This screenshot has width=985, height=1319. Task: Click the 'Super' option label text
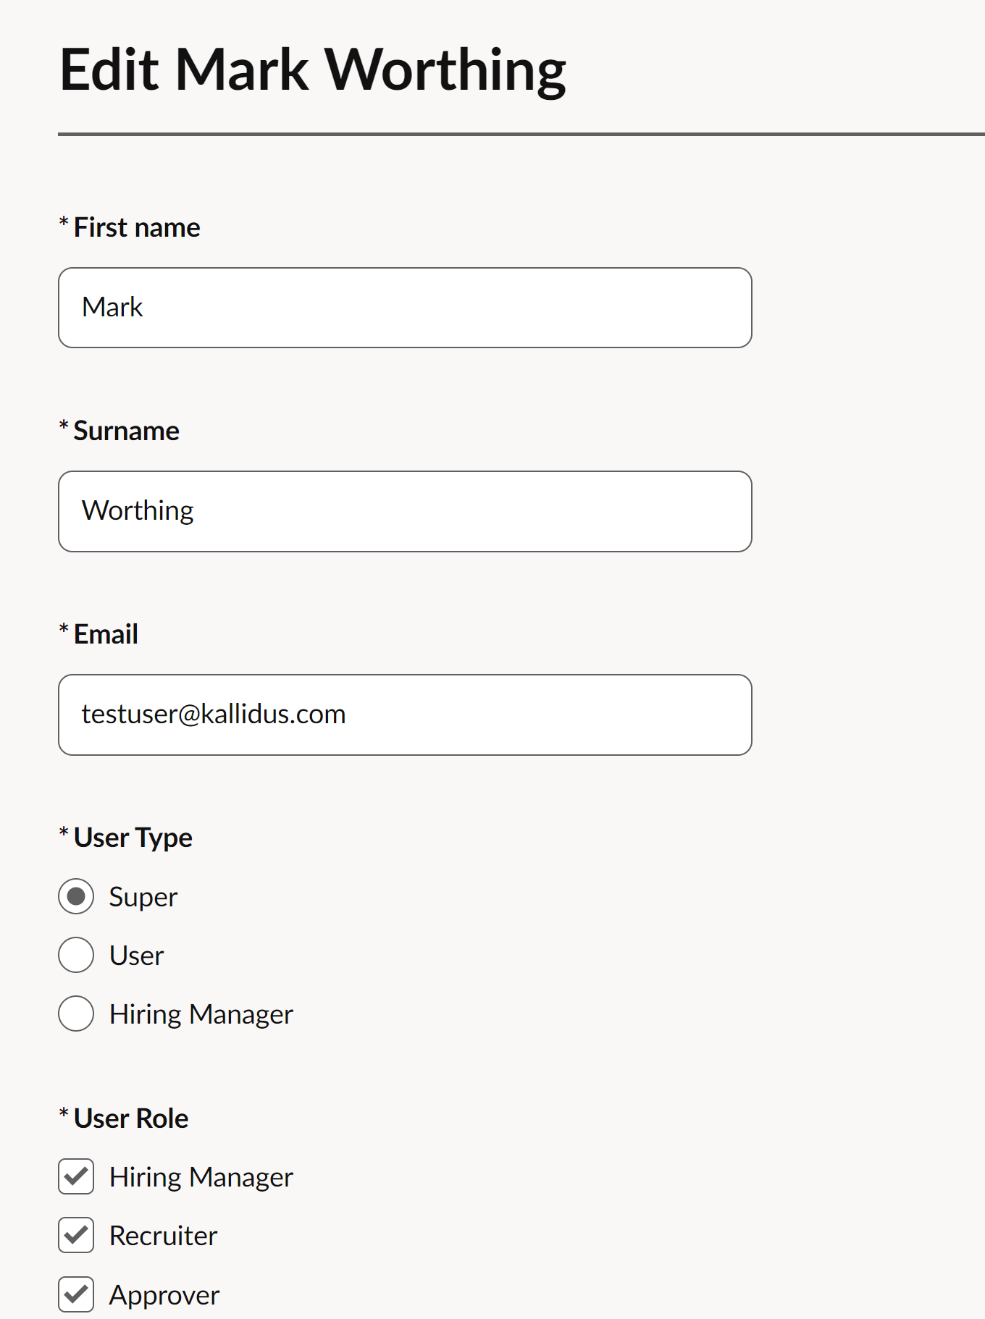tap(143, 897)
